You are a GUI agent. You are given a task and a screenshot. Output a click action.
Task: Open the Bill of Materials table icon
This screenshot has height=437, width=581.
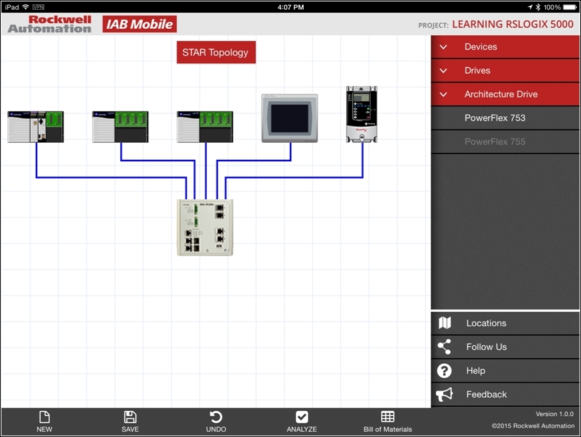point(388,417)
